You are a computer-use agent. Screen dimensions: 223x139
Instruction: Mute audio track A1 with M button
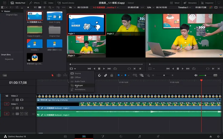[x=26, y=114]
